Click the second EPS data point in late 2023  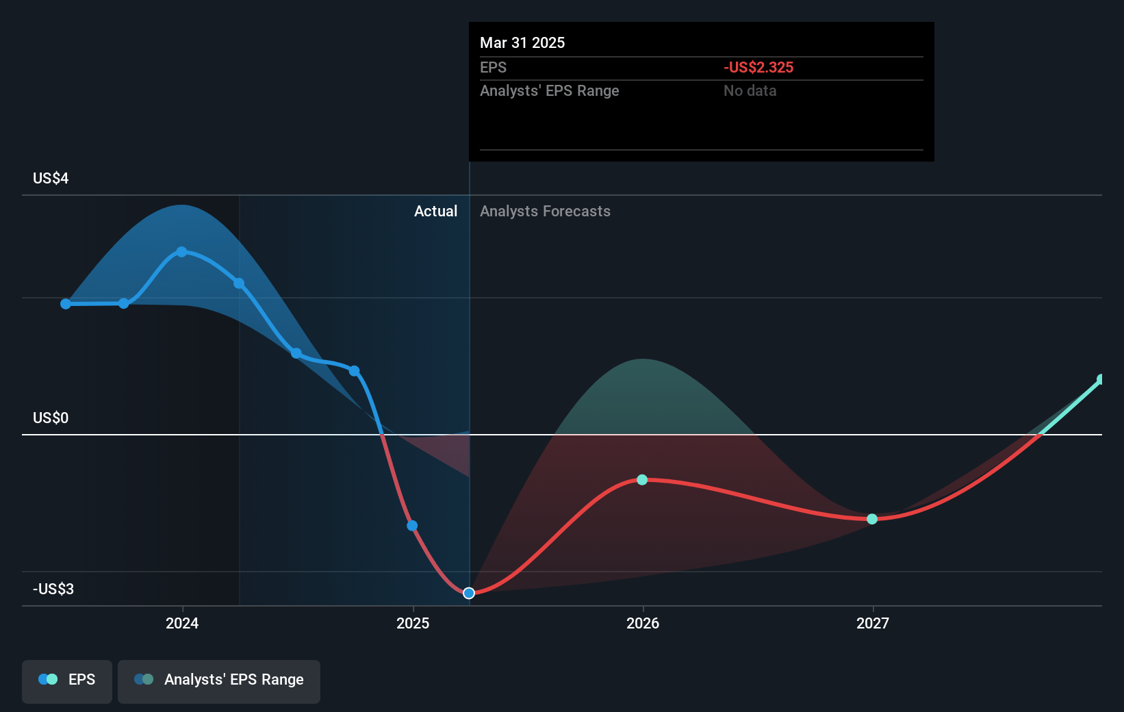tap(124, 303)
